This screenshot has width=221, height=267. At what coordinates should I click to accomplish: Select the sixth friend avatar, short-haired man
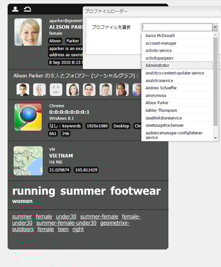click(106, 90)
